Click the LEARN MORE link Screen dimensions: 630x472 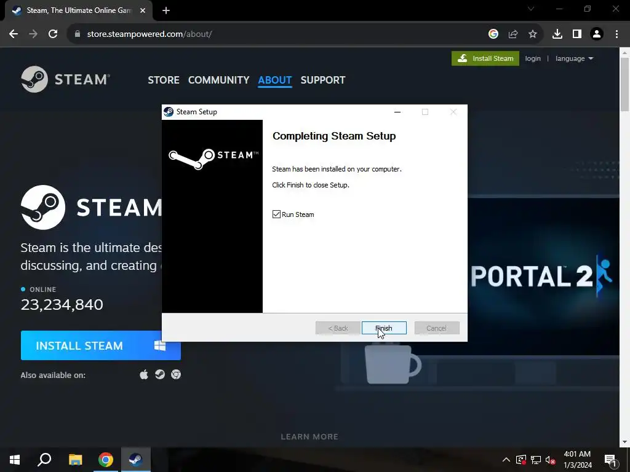(x=309, y=437)
